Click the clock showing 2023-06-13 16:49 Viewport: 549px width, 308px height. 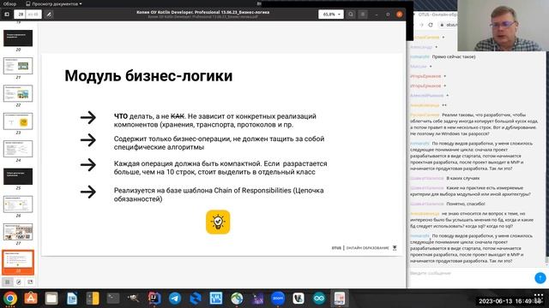510,301
